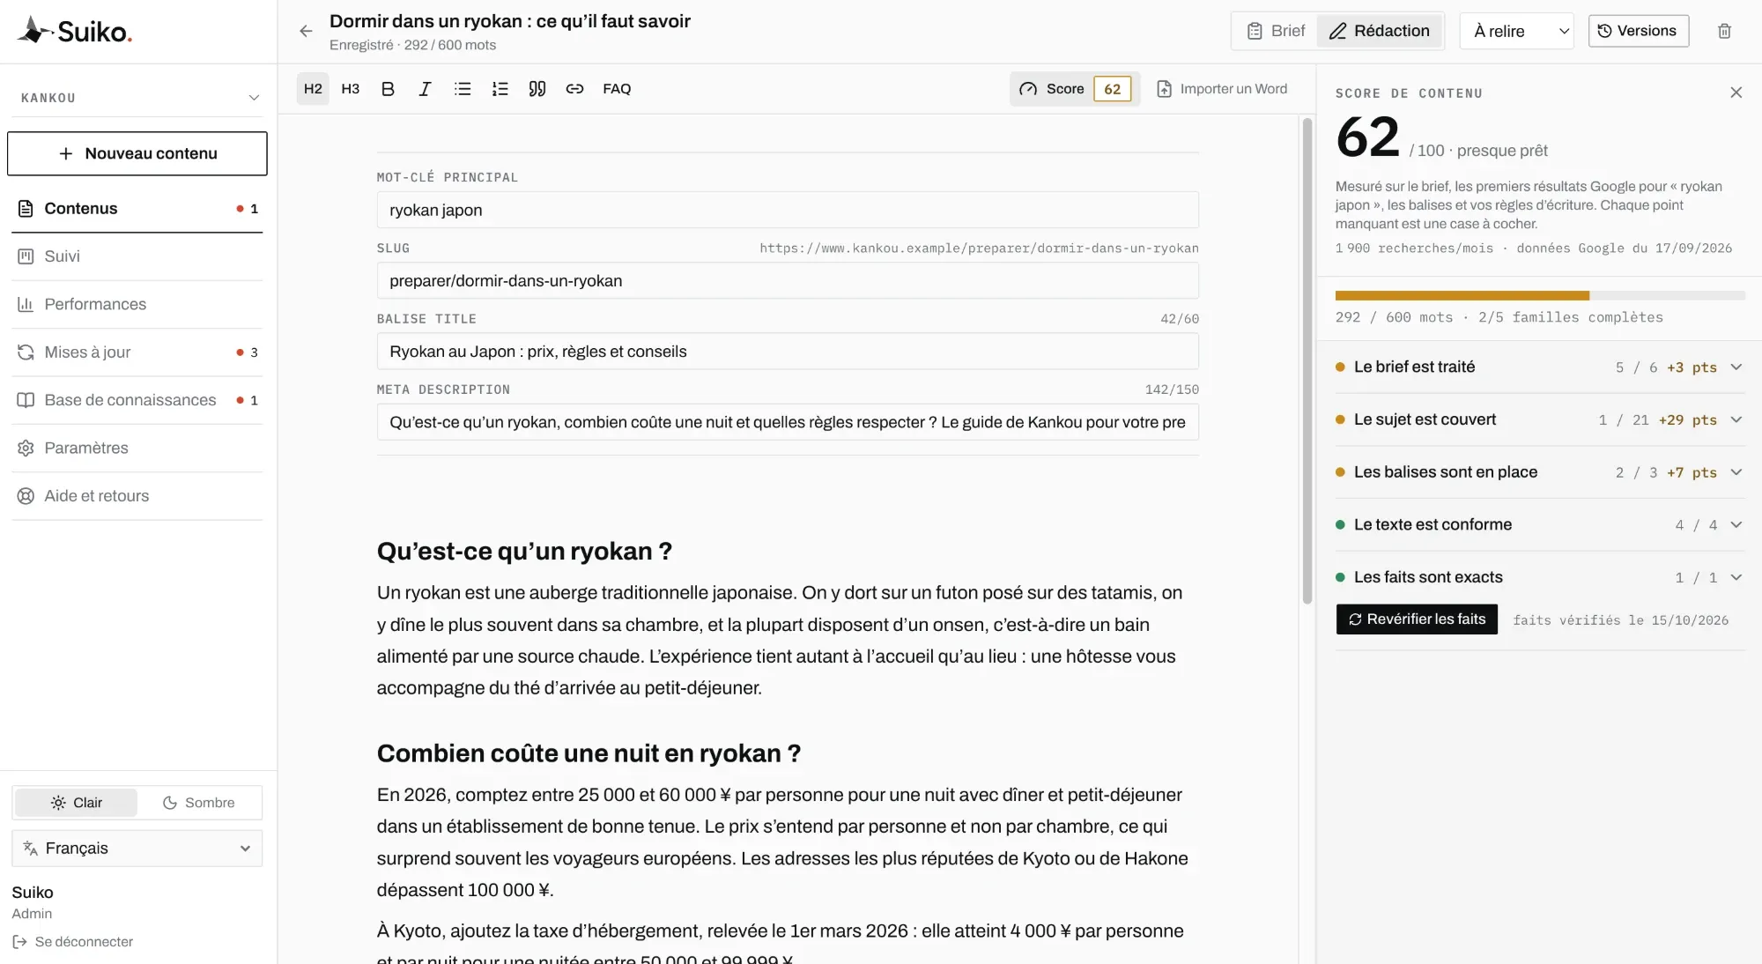1762x964 pixels.
Task: Open Paramètres in the sidebar
Action: [137, 448]
